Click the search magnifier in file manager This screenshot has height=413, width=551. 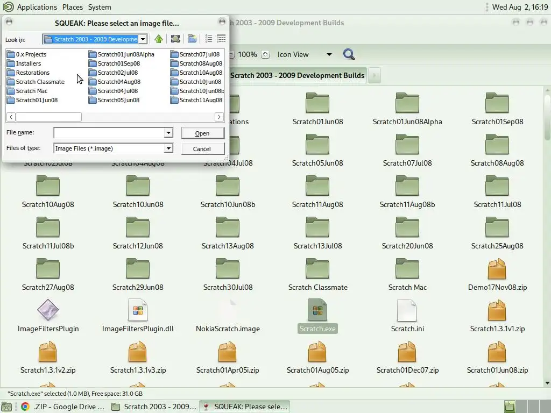click(x=349, y=54)
